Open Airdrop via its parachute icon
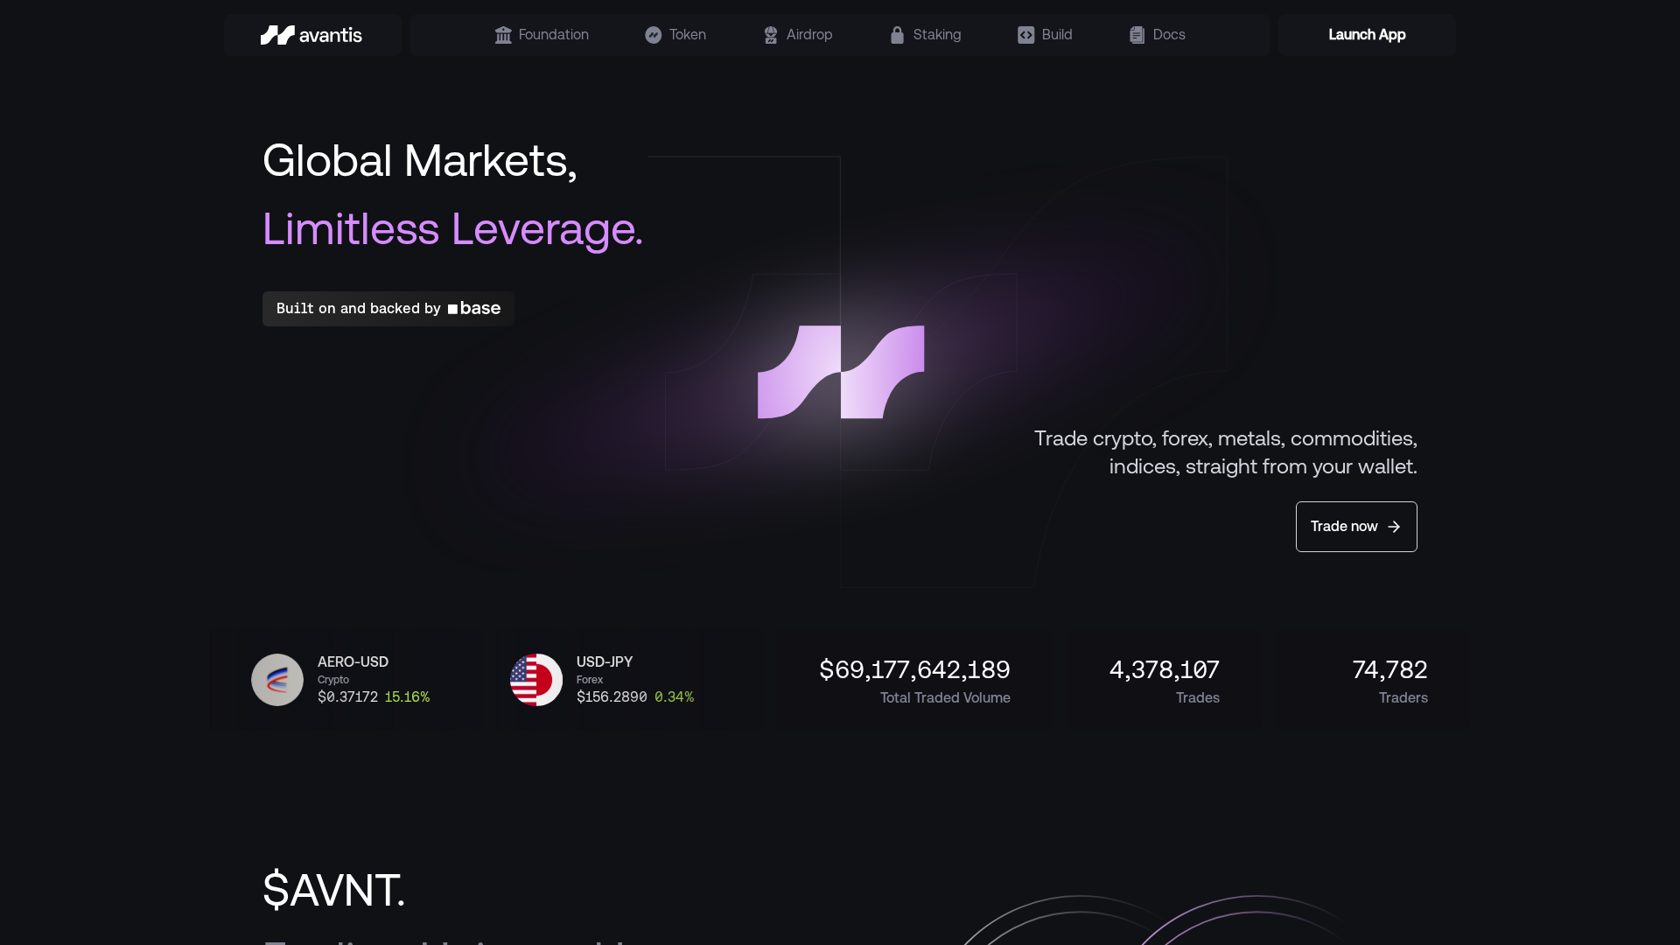 pos(771,35)
